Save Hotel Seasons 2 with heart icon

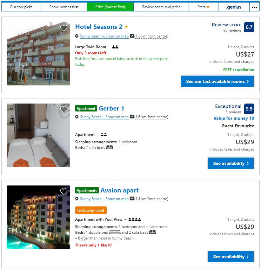pyautogui.click(x=64, y=28)
